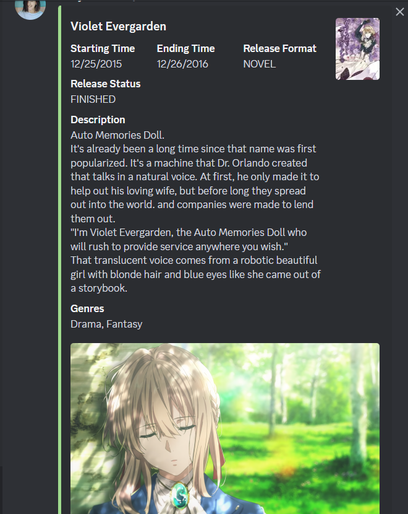Image resolution: width=408 pixels, height=514 pixels.
Task: Click the Violet Evergarden embed title
Action: click(x=118, y=26)
